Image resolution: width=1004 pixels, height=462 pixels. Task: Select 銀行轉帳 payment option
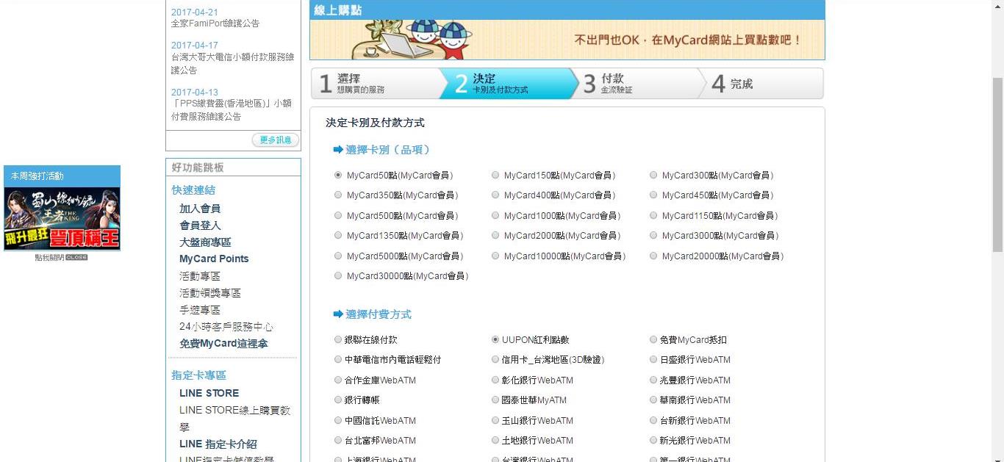pos(338,400)
